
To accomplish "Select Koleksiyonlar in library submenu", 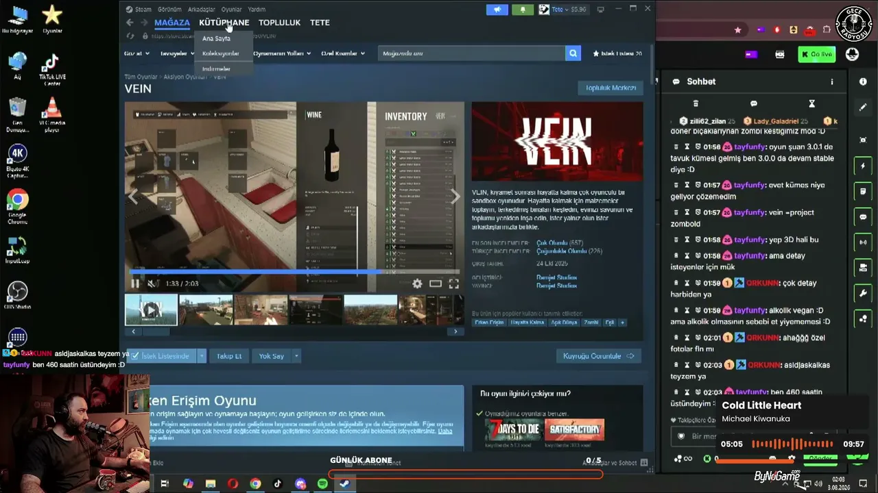I will click(221, 53).
